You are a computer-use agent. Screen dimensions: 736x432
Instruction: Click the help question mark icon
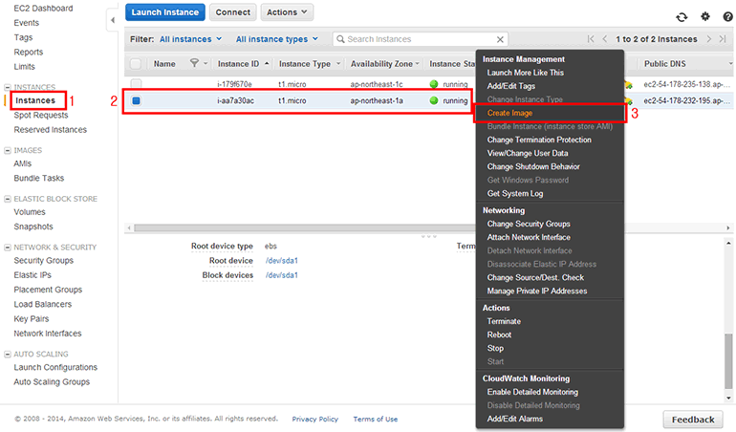click(725, 16)
